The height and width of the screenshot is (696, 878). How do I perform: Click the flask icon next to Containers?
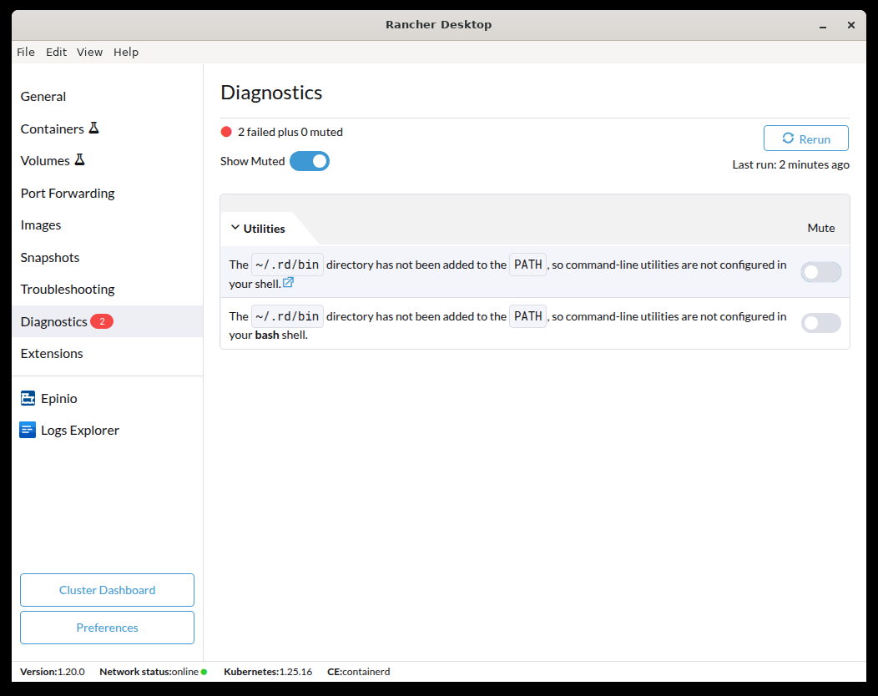tap(95, 127)
